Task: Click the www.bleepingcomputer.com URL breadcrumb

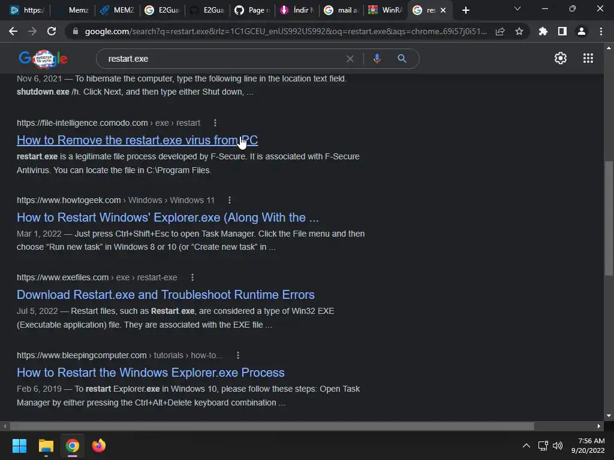Action: (119, 355)
